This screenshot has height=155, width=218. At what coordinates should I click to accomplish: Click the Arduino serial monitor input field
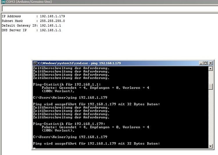point(110,9)
